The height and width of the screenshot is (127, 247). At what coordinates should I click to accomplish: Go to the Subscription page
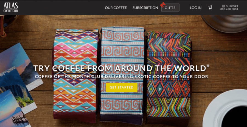tap(145, 8)
